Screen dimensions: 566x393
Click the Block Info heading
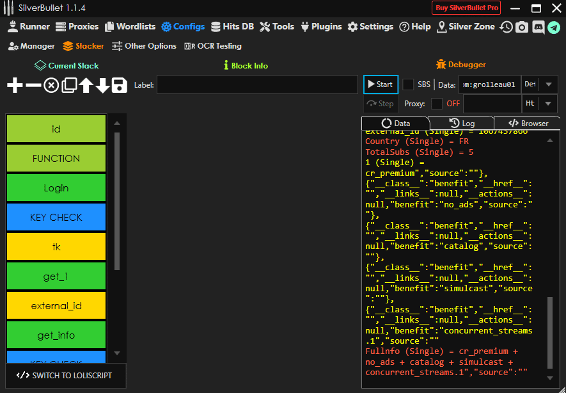pyautogui.click(x=246, y=66)
